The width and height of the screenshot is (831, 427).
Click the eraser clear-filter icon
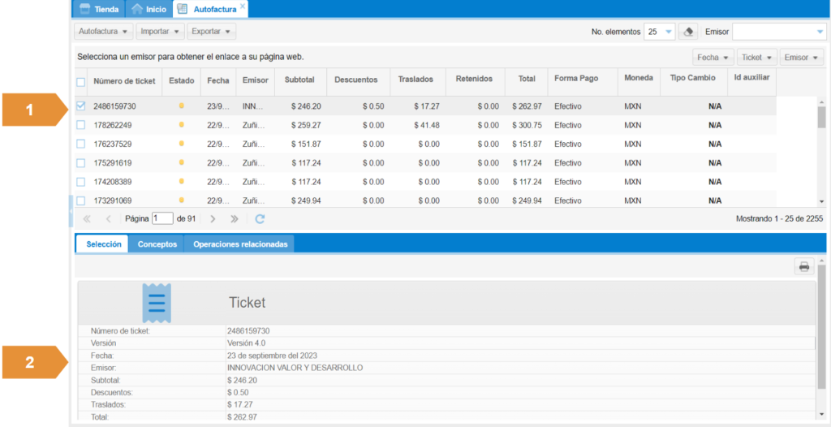point(687,32)
